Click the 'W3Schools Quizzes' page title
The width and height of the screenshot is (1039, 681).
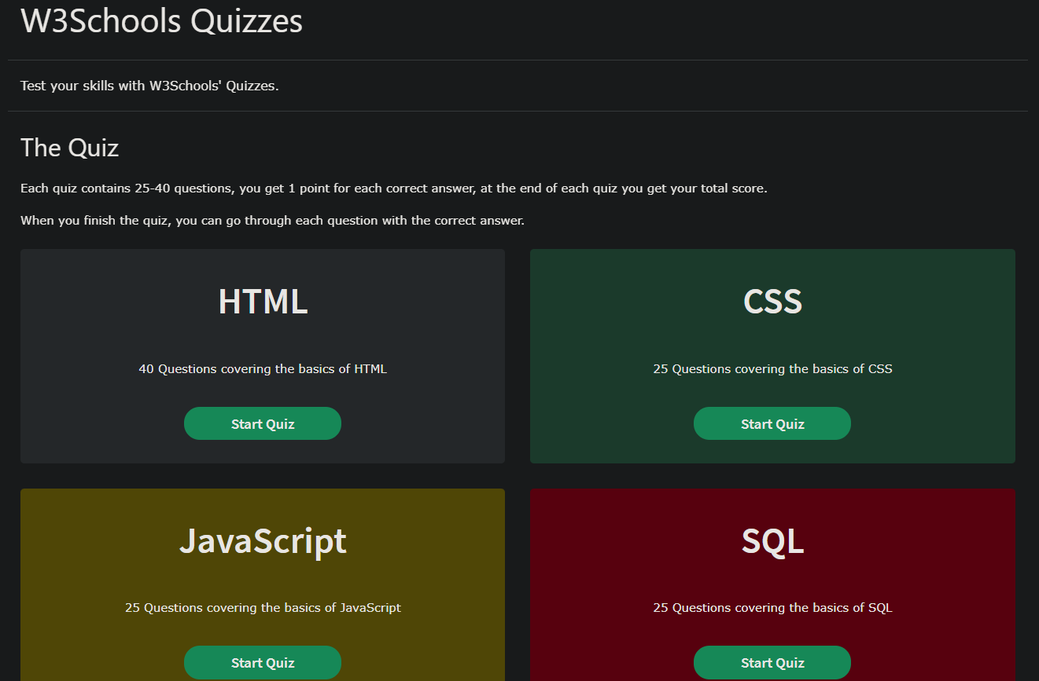[161, 20]
